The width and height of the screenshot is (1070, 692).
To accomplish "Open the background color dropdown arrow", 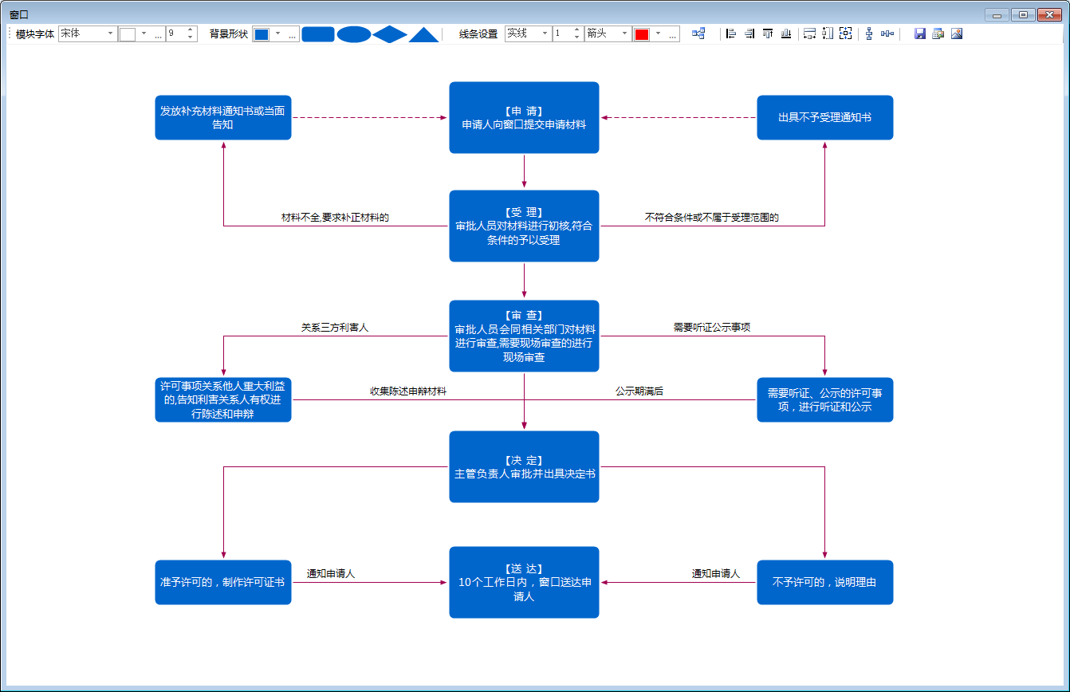I will click(278, 33).
